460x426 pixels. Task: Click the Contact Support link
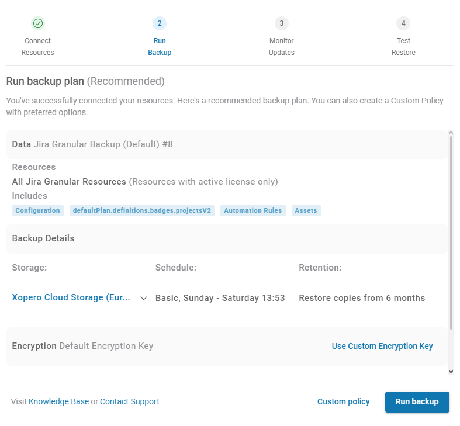point(129,402)
